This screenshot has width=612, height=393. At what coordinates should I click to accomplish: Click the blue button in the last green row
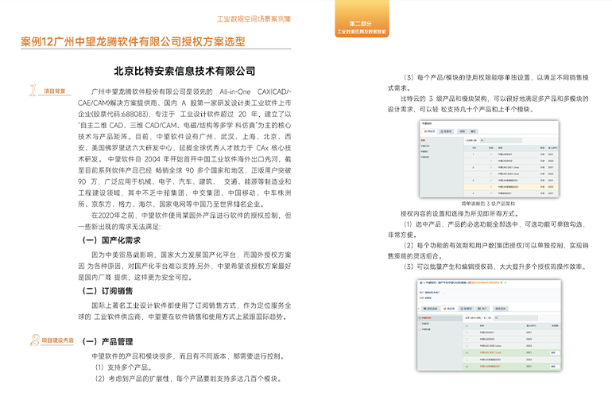(555, 367)
